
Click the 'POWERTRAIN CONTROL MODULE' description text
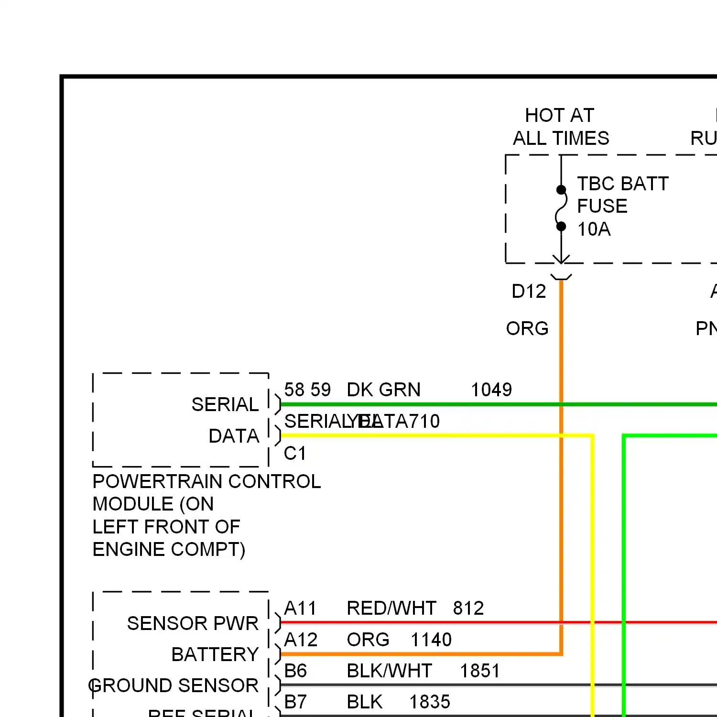click(x=206, y=515)
